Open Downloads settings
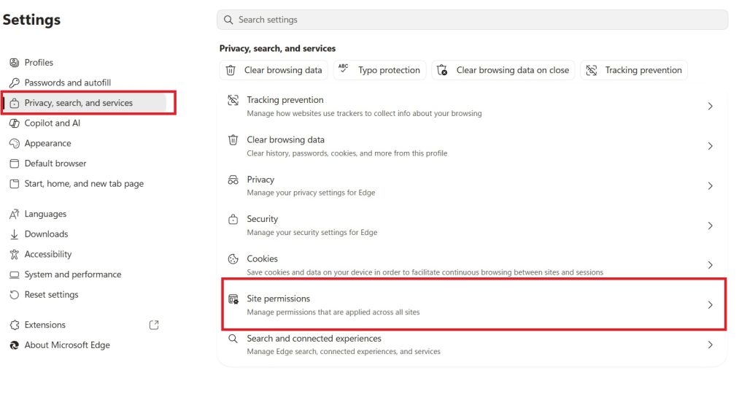Image resolution: width=747 pixels, height=400 pixels. click(46, 234)
